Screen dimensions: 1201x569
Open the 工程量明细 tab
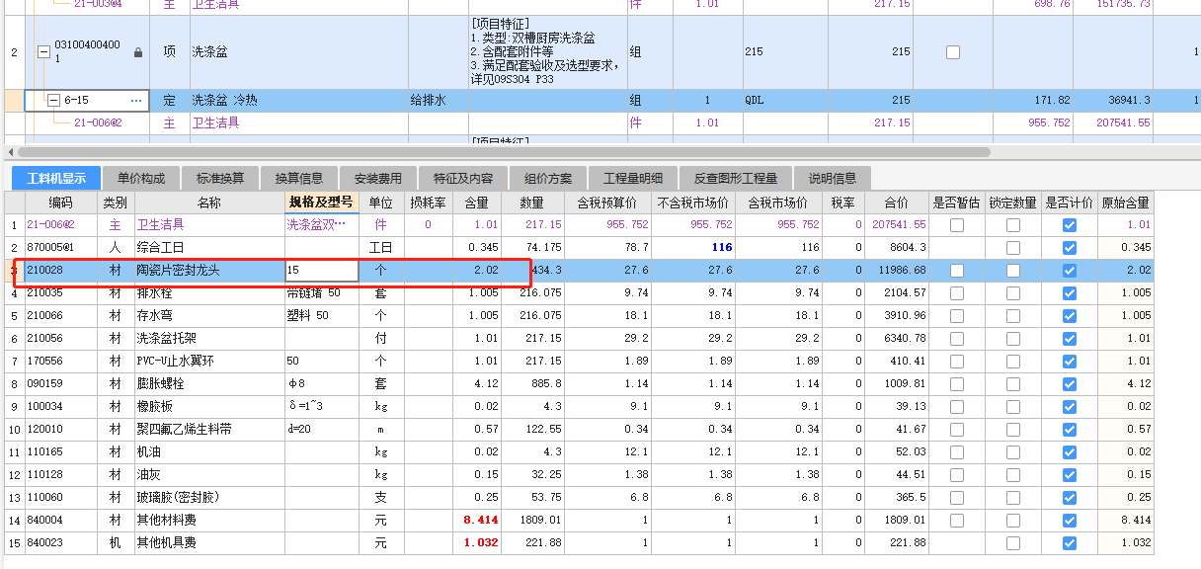(633, 179)
